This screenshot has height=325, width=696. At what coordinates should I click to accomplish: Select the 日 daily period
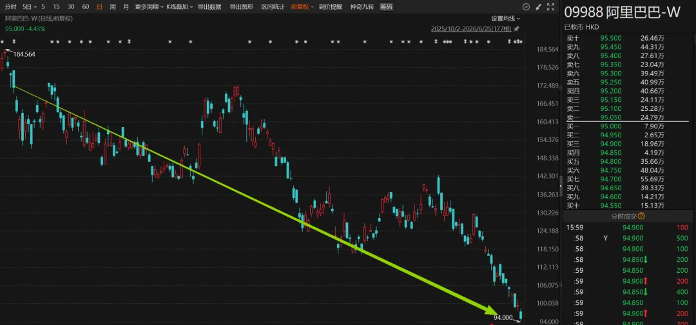pyautogui.click(x=99, y=6)
